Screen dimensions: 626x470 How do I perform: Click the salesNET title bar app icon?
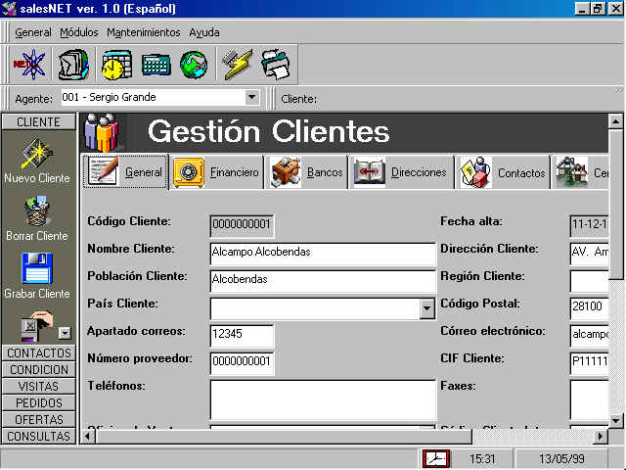[x=9, y=9]
